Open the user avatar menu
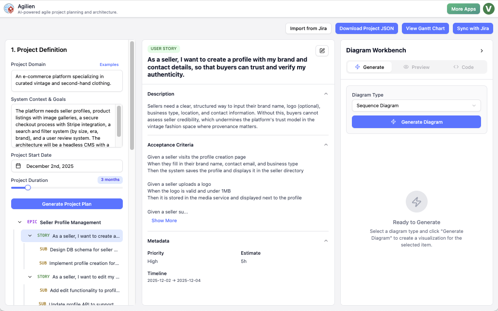Screen dimensions: 498x311 coord(488,9)
